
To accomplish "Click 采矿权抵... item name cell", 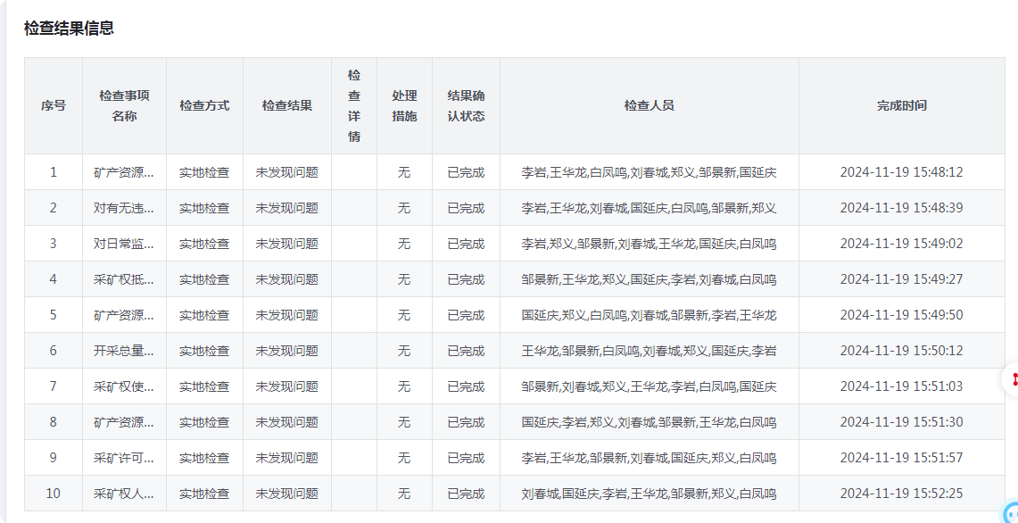I will 124,279.
